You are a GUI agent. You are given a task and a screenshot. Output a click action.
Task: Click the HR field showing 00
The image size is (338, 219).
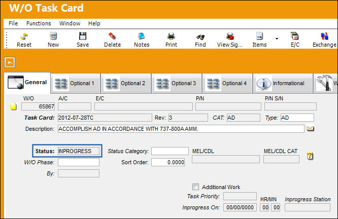point(264,207)
